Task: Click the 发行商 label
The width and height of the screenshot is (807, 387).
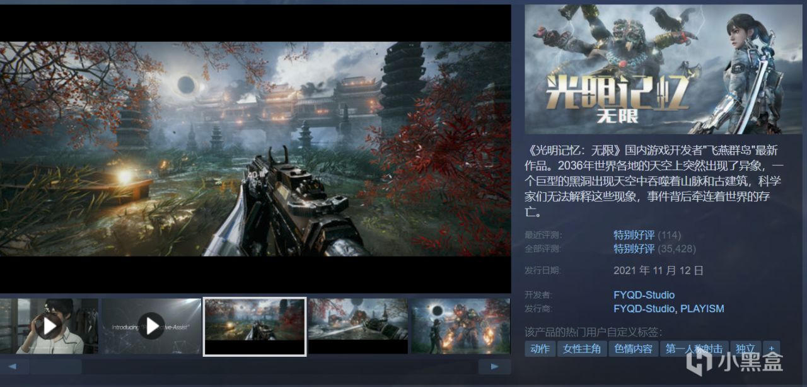Action: coord(538,309)
